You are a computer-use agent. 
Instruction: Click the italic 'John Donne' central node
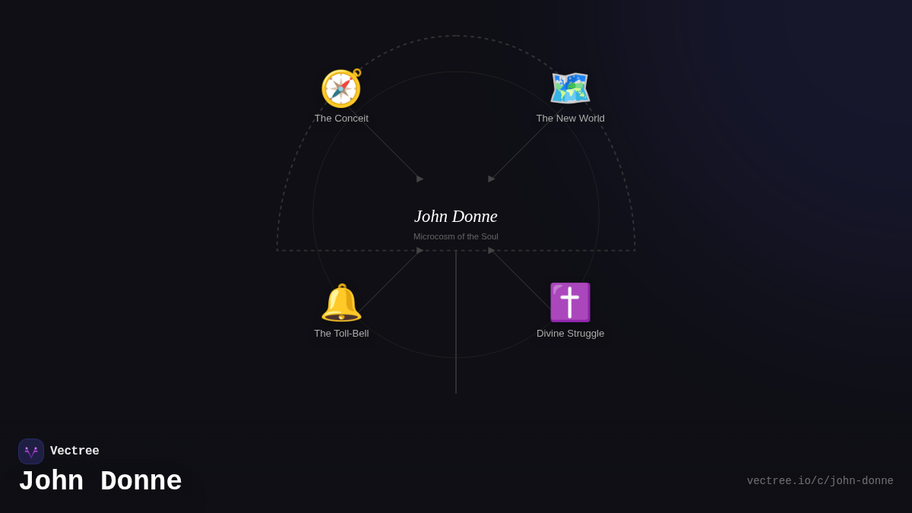click(x=455, y=217)
